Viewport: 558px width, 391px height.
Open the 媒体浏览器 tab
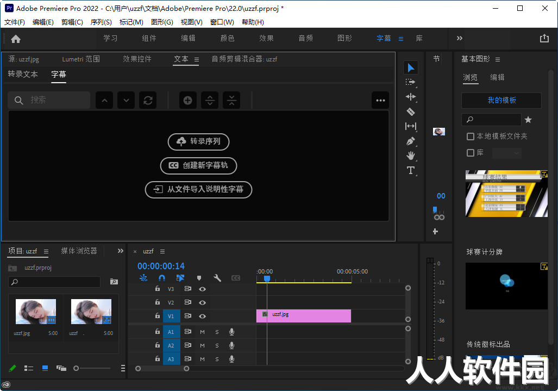[79, 251]
